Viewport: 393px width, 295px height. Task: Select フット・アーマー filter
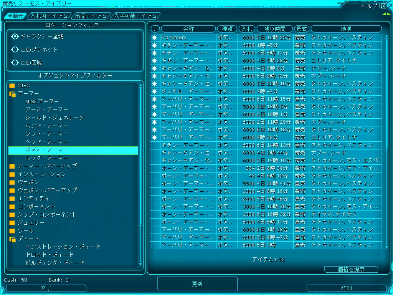(46, 134)
